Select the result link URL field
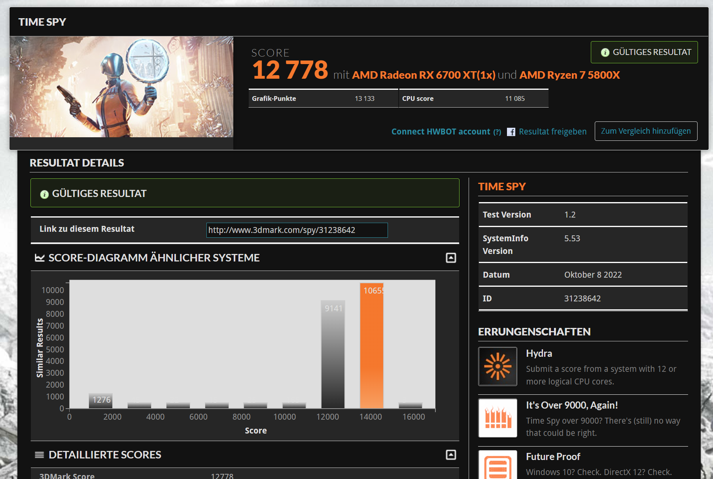Screen dimensions: 713x479 pos(297,230)
